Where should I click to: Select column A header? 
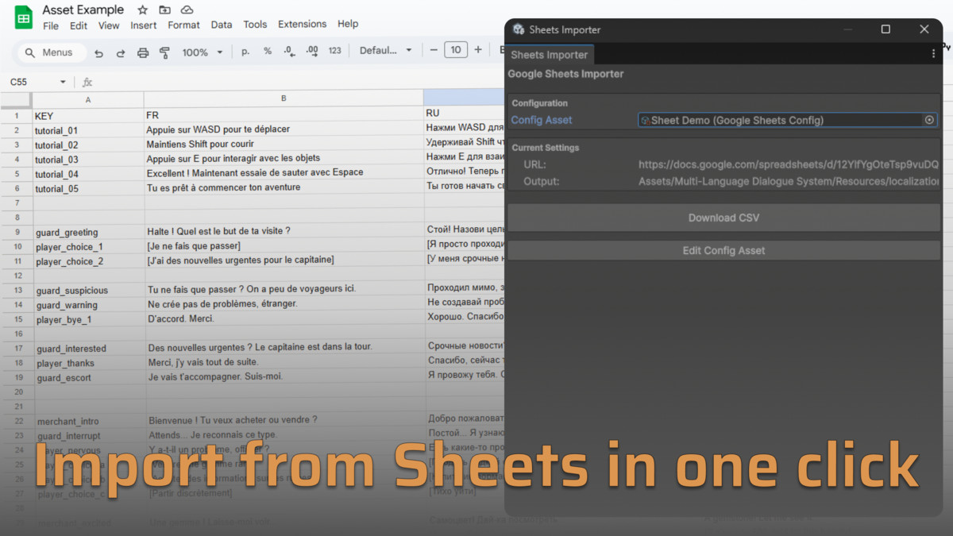click(88, 100)
